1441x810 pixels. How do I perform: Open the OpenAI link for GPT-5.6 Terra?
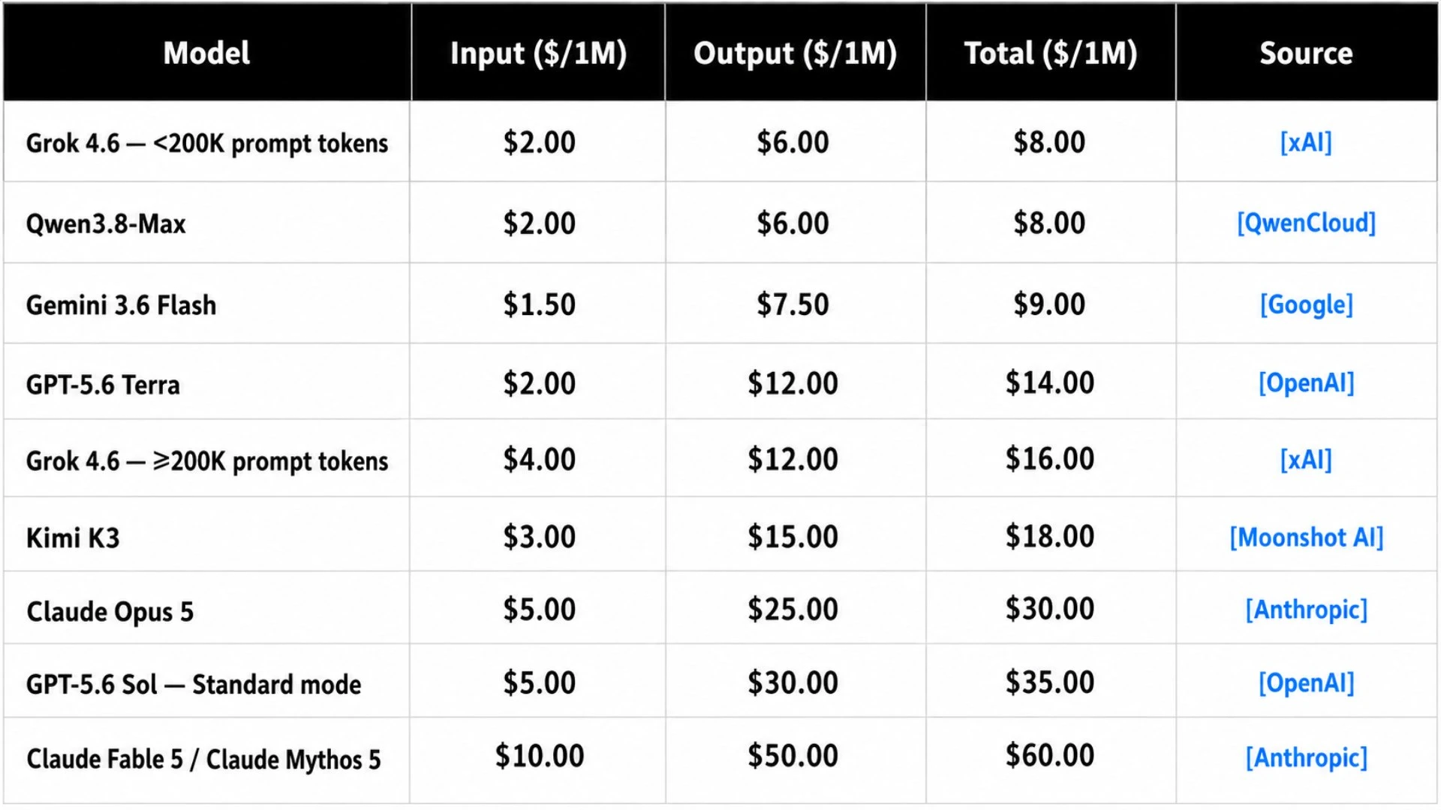pos(1306,383)
